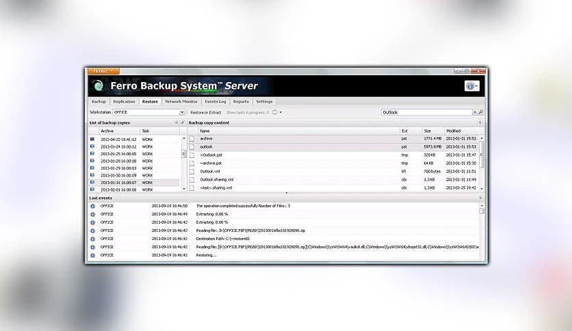Click the operation completed successfully event text
572x331 pixels.
[x=243, y=206]
